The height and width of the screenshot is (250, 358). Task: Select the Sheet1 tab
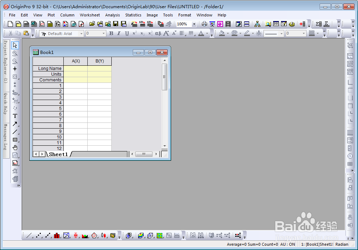pos(58,154)
